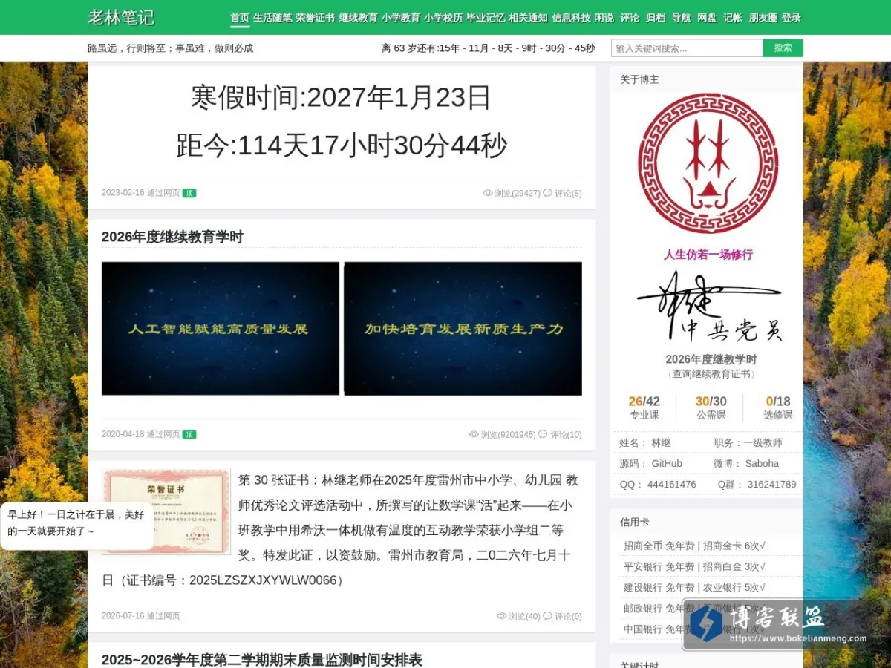Open the 荣誉证书 certificate thumbnail
The image size is (891, 668).
click(166, 511)
